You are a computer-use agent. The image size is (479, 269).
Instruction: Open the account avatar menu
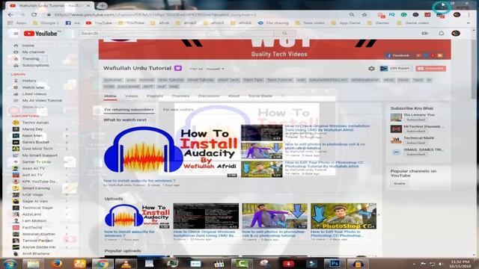[456, 33]
